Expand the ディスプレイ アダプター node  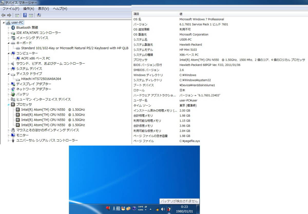coord(8,84)
